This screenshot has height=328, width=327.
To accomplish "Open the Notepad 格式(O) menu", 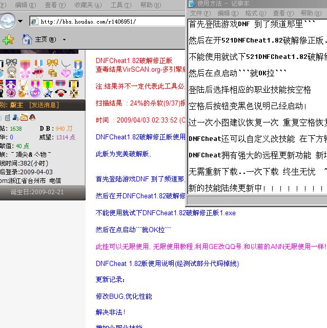I will [x=255, y=13].
